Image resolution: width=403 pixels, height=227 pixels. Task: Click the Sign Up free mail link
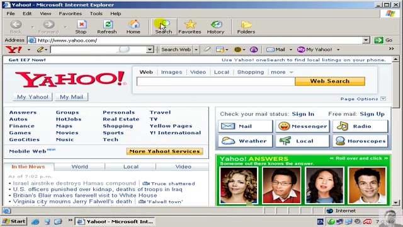pos(372,114)
